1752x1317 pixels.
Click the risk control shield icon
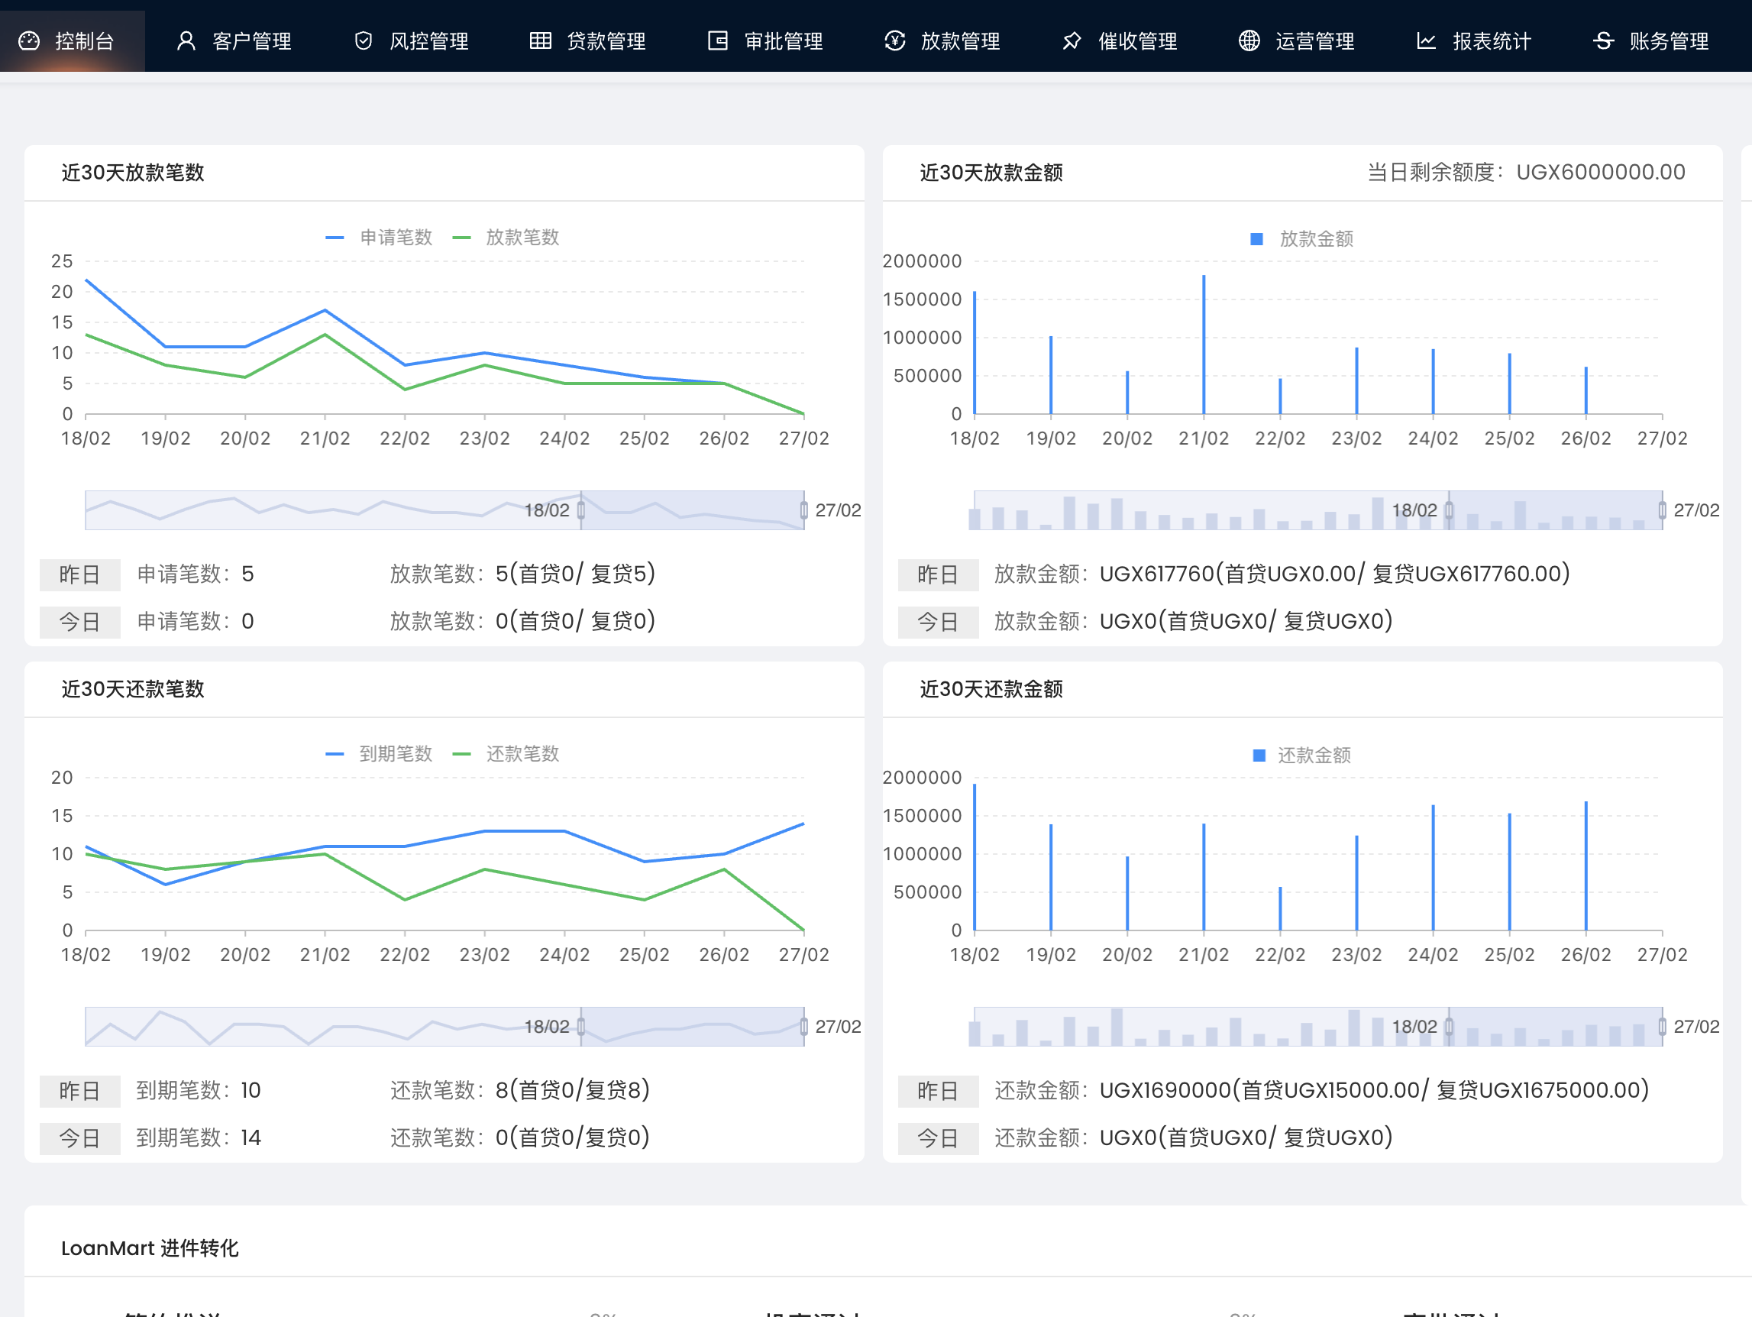click(364, 40)
